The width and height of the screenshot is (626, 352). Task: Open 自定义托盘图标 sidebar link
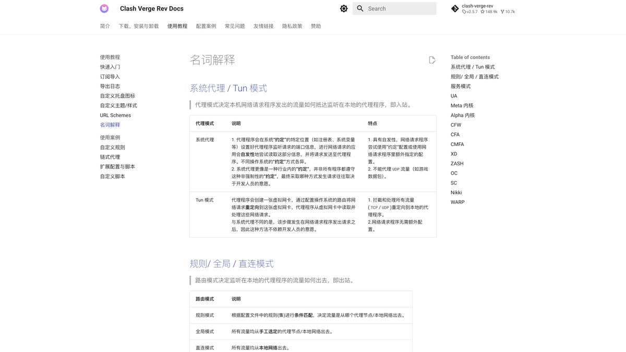coord(117,96)
